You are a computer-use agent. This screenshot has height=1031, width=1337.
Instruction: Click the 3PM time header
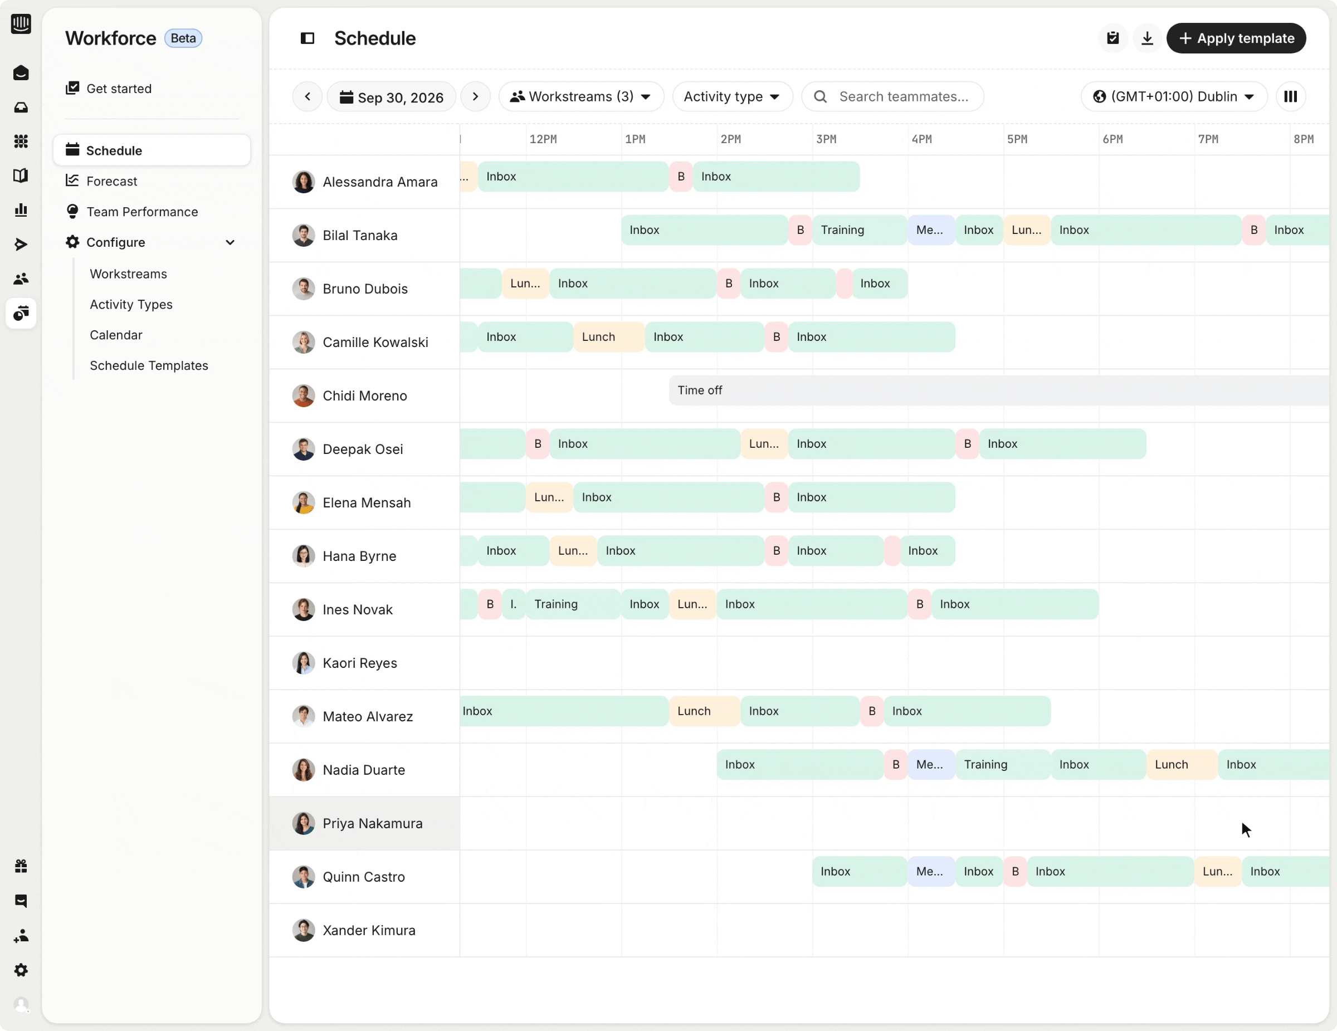click(826, 140)
